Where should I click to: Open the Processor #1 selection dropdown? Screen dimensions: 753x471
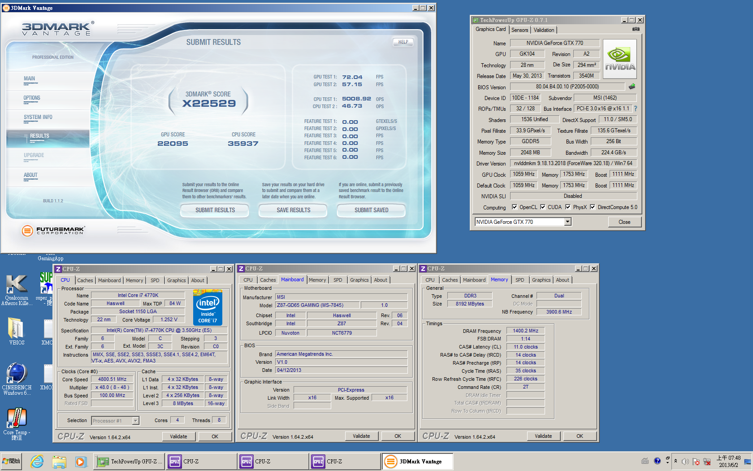tap(135, 420)
